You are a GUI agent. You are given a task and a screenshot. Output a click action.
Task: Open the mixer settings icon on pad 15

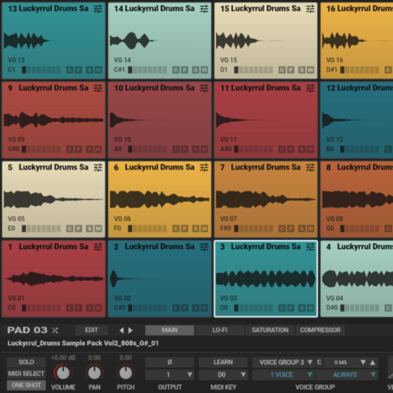[310, 9]
